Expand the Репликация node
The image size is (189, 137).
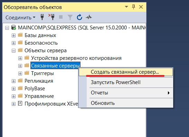tap(13, 81)
